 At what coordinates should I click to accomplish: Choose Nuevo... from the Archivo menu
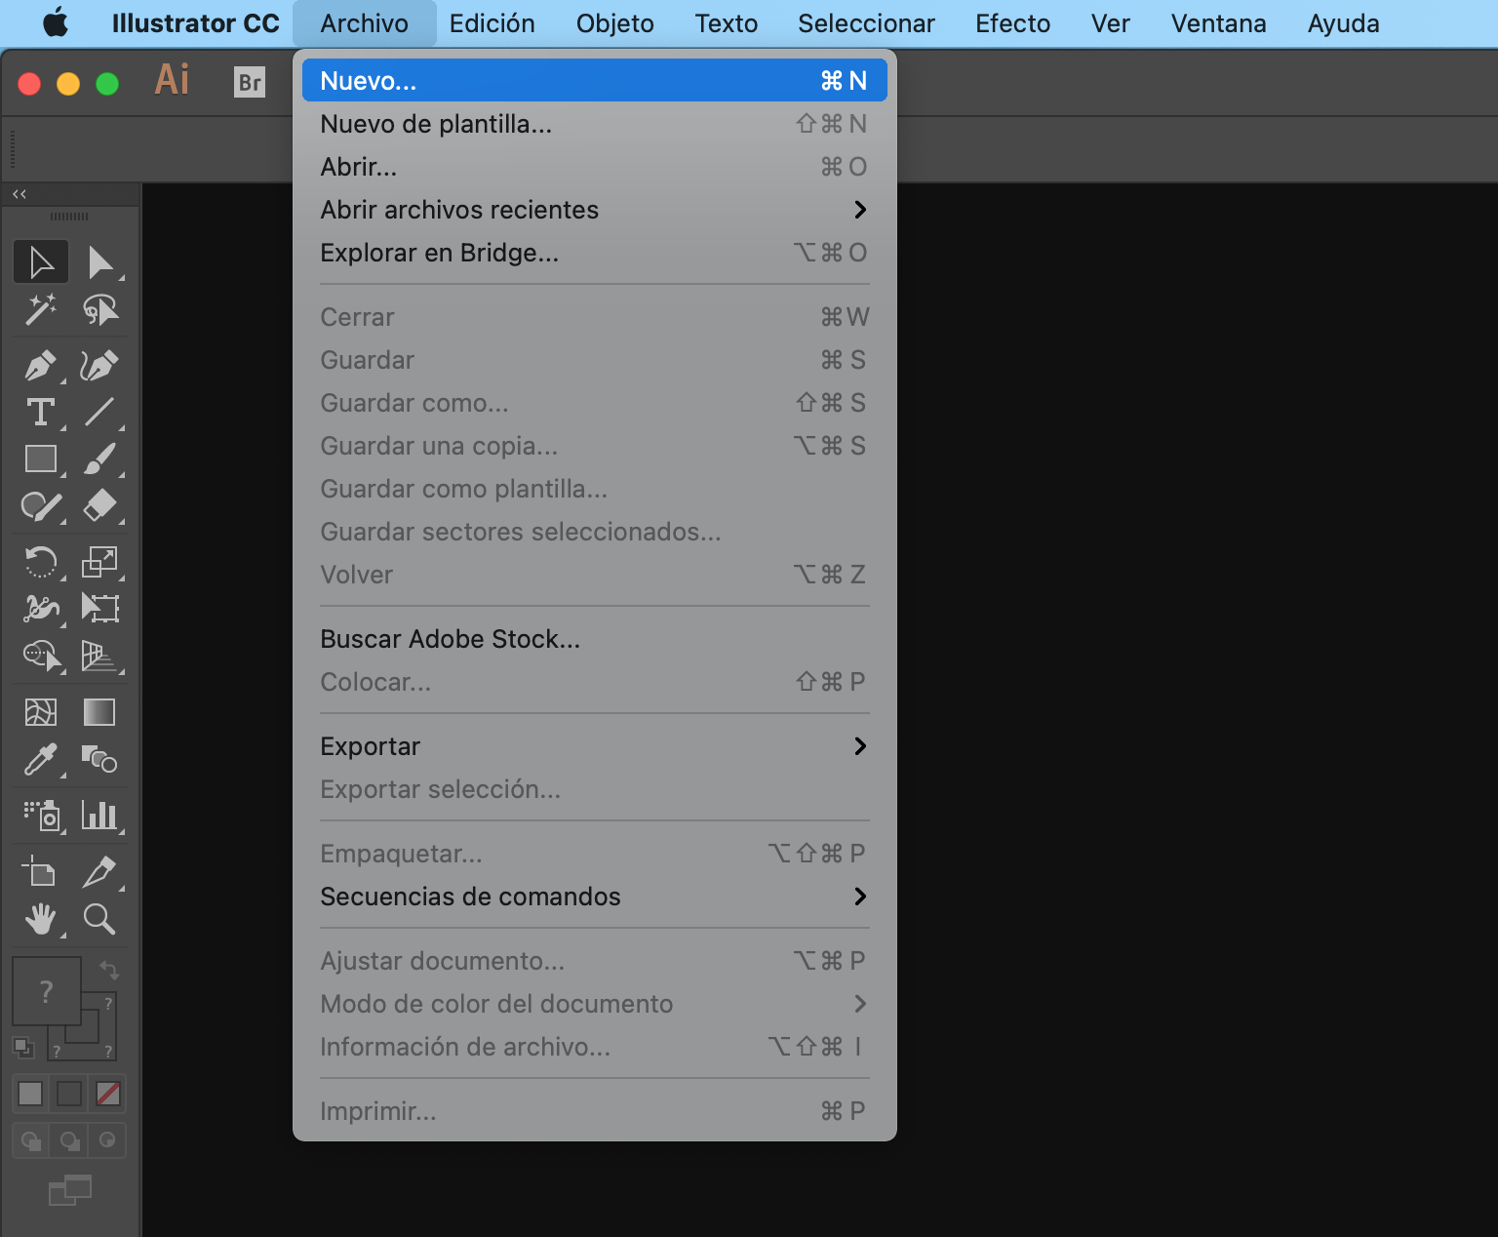[x=595, y=80]
